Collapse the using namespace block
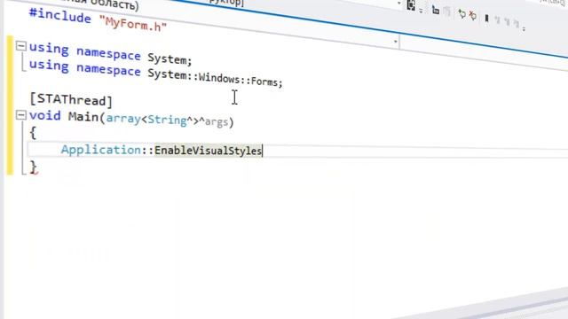Viewport: 568px width, 319px height. pyautogui.click(x=21, y=46)
